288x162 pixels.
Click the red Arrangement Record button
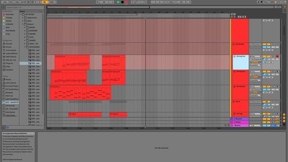click(126, 2)
